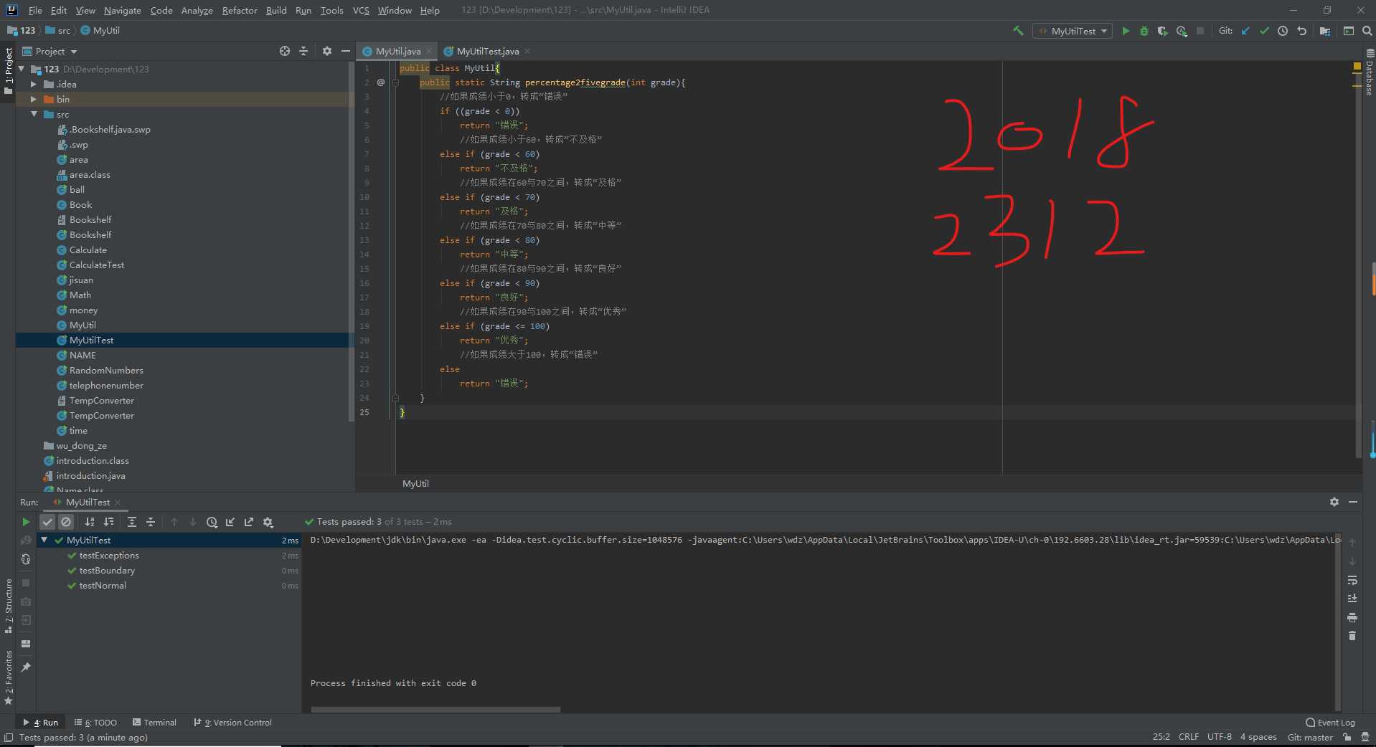Build project with hammer icon
The image size is (1376, 747).
[1018, 31]
